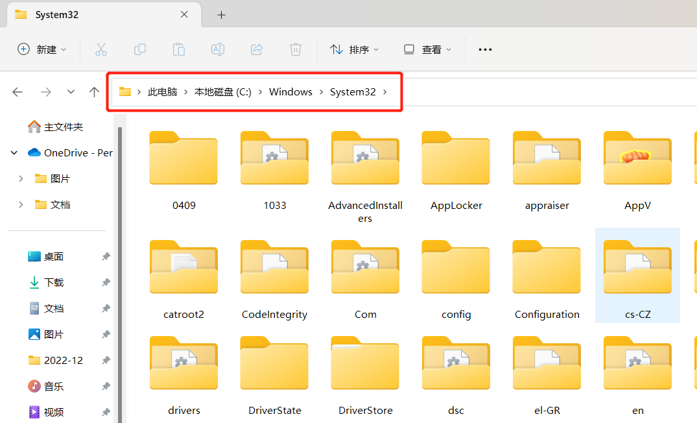The image size is (697, 423).
Task: Click chevron after Windows in address bar
Action: click(x=321, y=92)
